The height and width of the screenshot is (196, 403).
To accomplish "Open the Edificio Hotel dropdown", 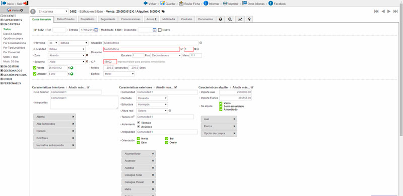I will coord(119,74).
